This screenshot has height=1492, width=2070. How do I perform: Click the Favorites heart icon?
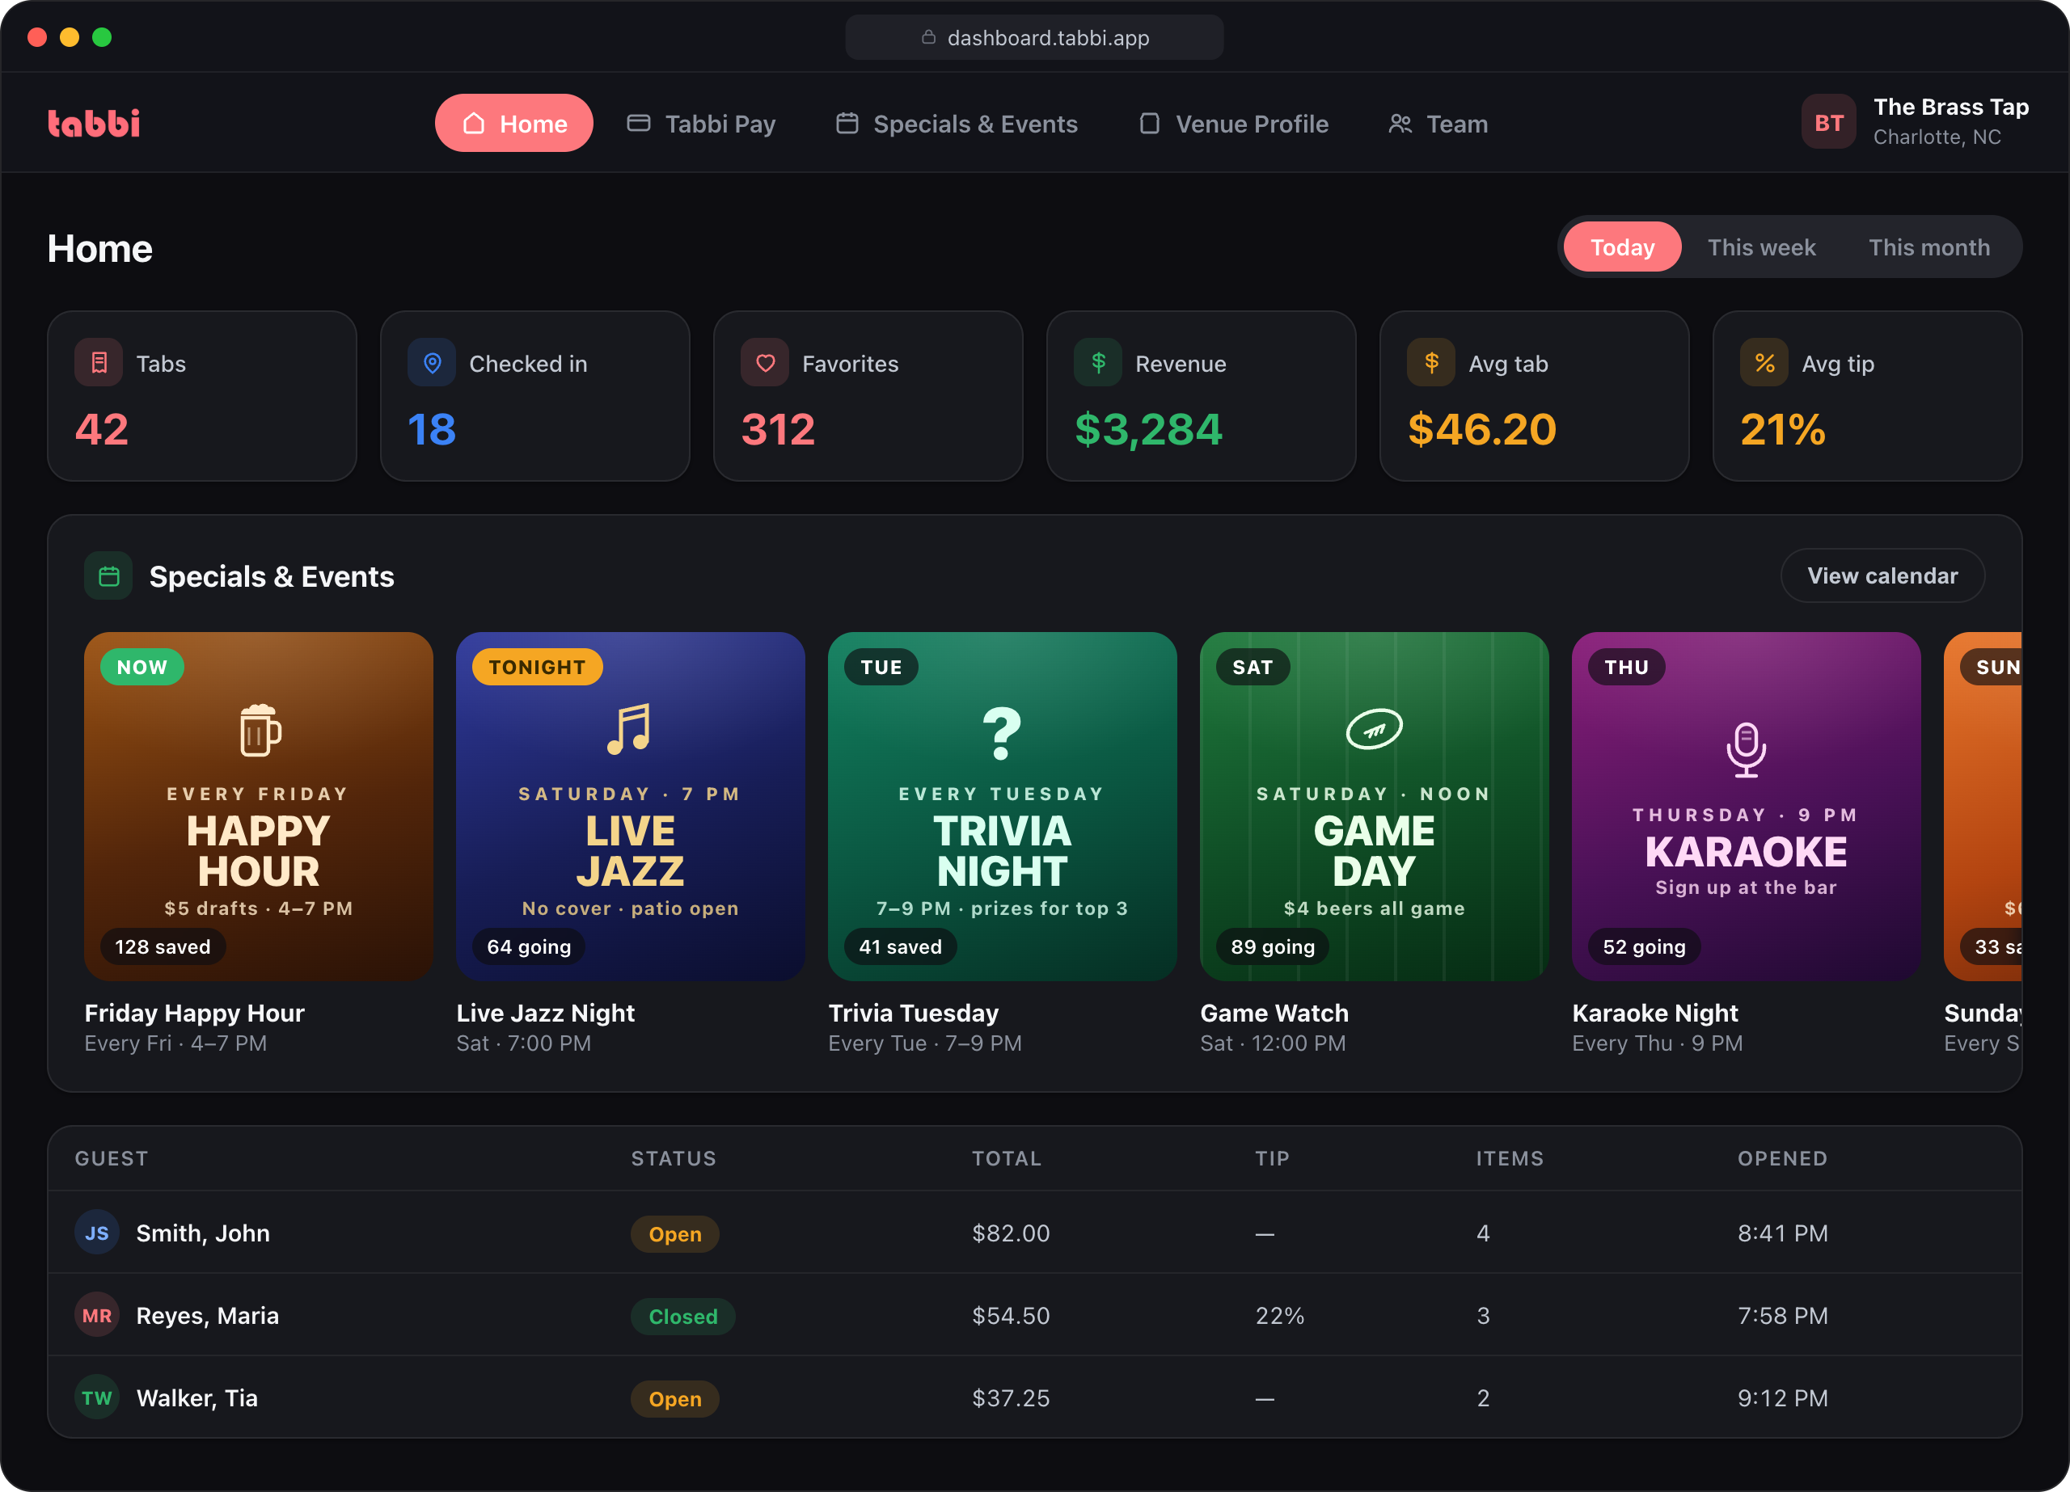click(x=765, y=363)
